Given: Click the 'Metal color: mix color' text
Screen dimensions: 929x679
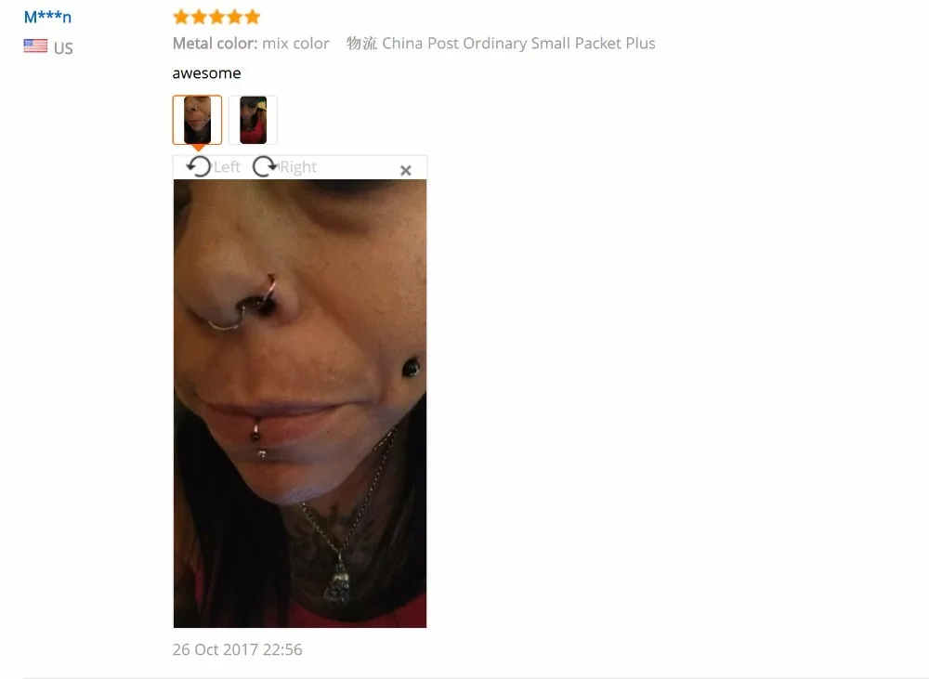Looking at the screenshot, I should tap(251, 44).
